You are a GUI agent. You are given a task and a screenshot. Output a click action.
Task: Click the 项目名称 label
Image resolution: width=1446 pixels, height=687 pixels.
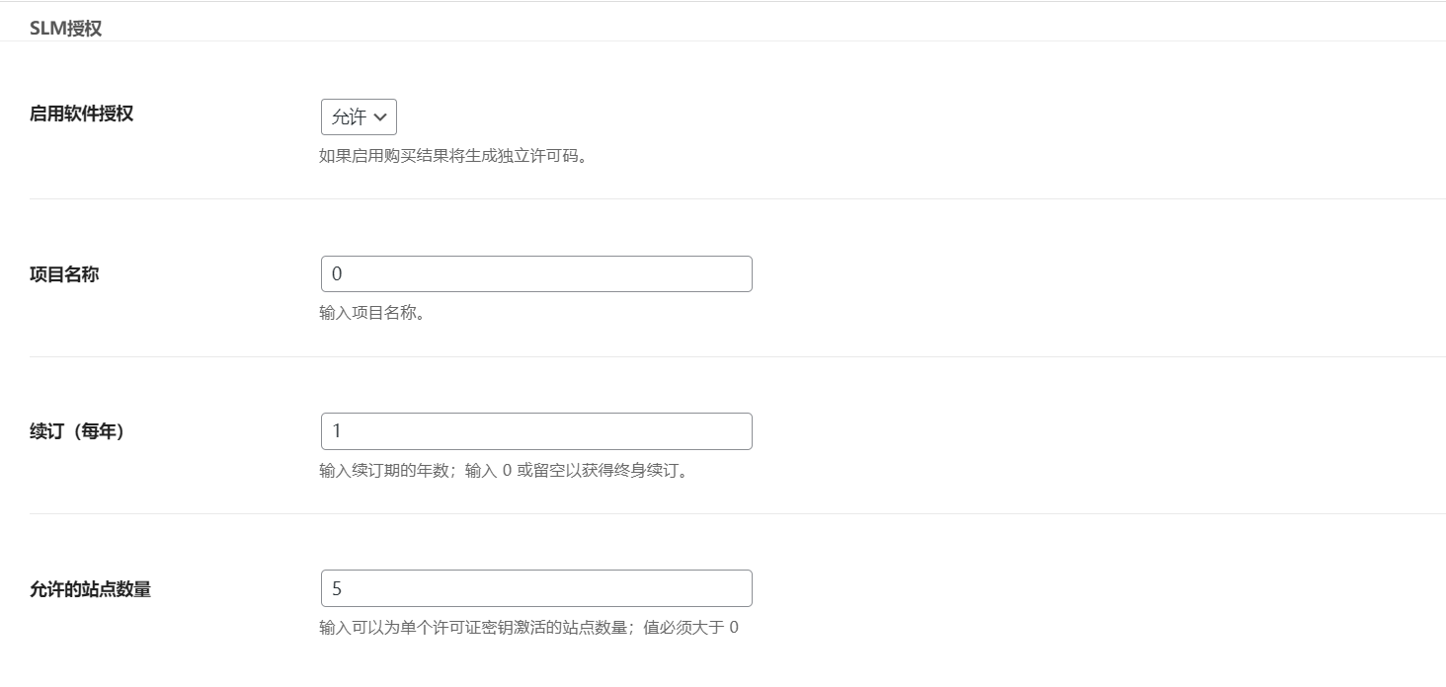(x=64, y=274)
